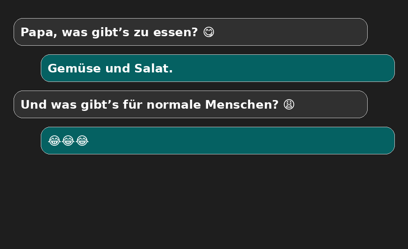The width and height of the screenshot is (408, 249).
Task: Click the weary-face emoji after "Menschen?"
Action: 289,105
